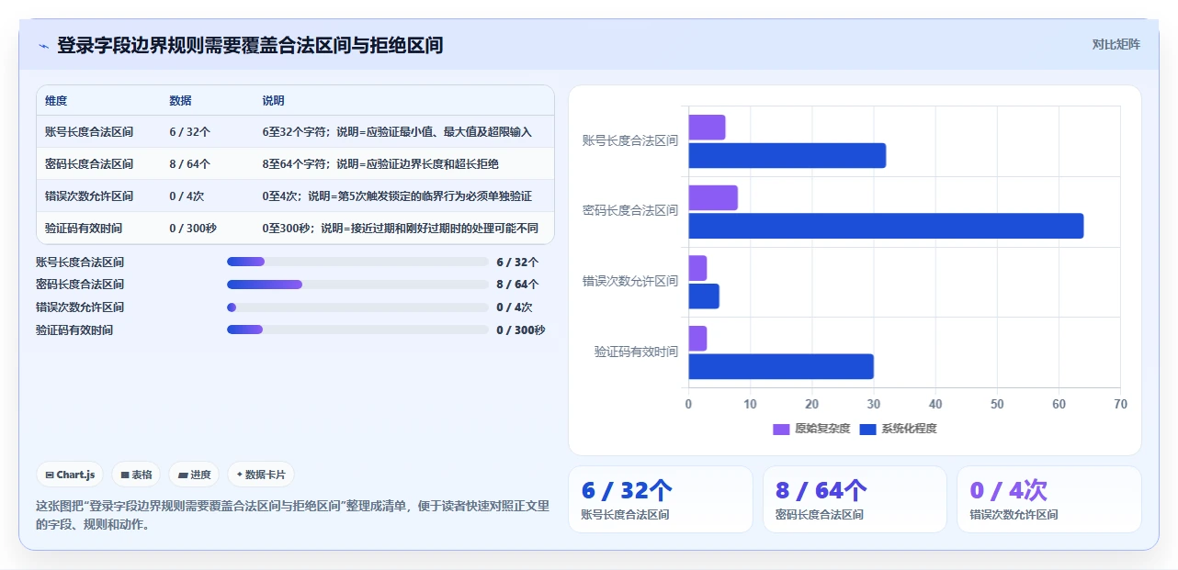The width and height of the screenshot is (1178, 570).
Task: Click blue bar for 密码长度合法区间 in chart
Action: (x=886, y=226)
